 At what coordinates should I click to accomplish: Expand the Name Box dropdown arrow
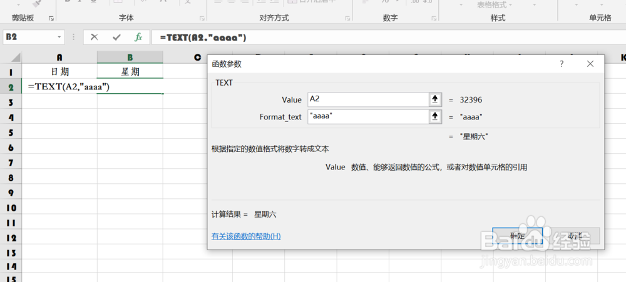pyautogui.click(x=59, y=37)
